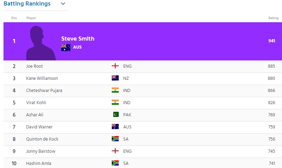
Task: Click the Player column header
Action: [x=31, y=18]
